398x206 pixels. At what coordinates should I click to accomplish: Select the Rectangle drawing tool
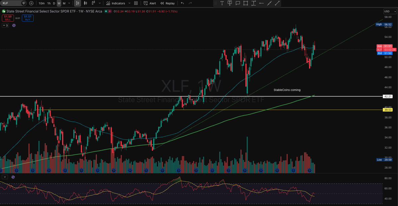245,3
